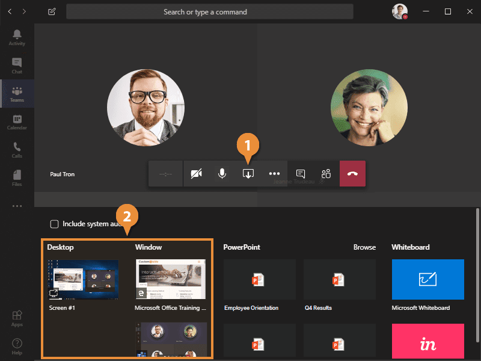Open the Calls section

(x=17, y=150)
